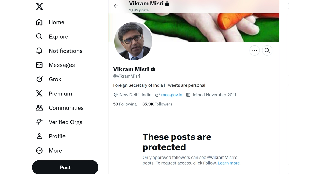Open the Verified Orgs lightning icon
The height and width of the screenshot is (174, 311).
tap(39, 122)
